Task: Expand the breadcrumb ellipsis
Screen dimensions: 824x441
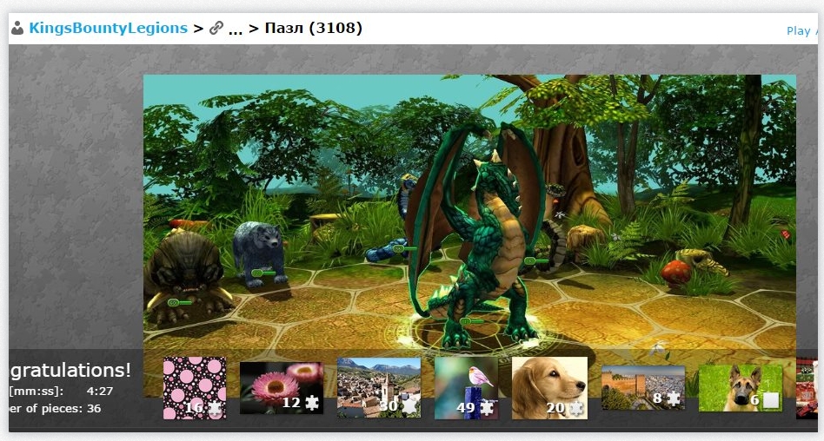Action: (x=235, y=30)
